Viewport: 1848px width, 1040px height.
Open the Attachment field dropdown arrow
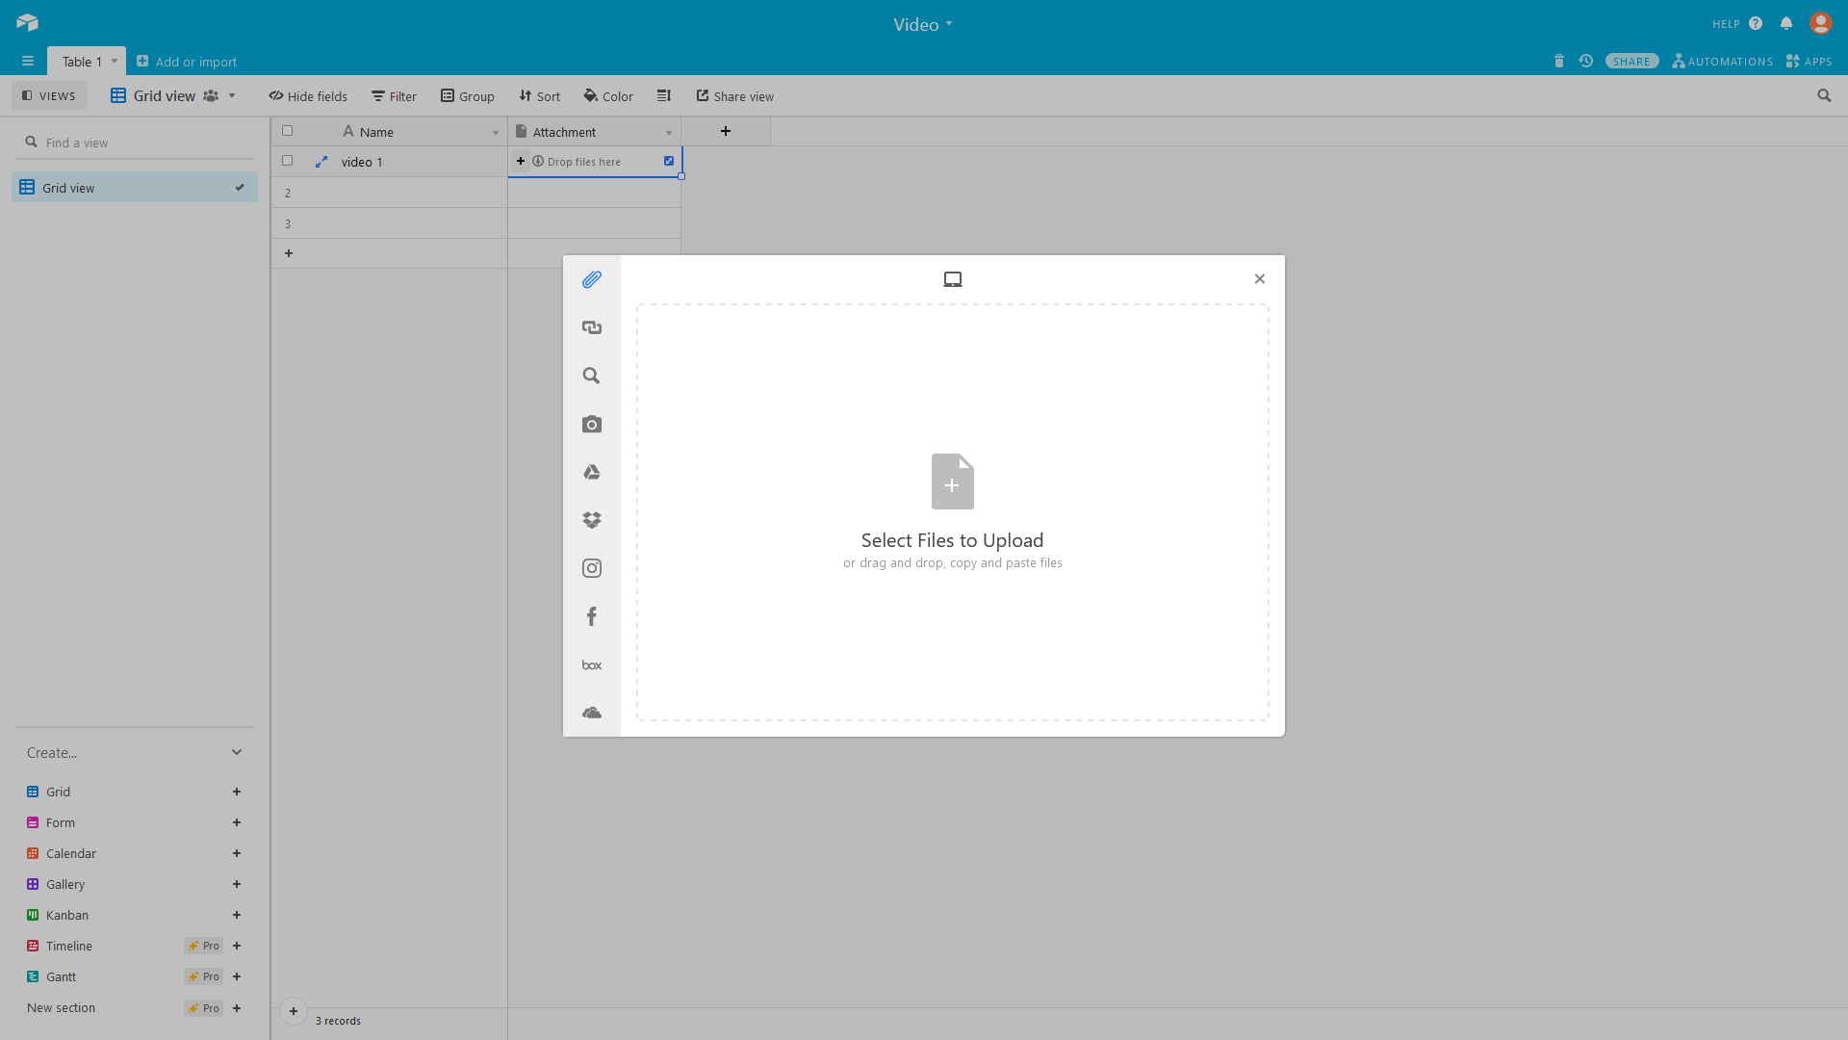tap(669, 132)
